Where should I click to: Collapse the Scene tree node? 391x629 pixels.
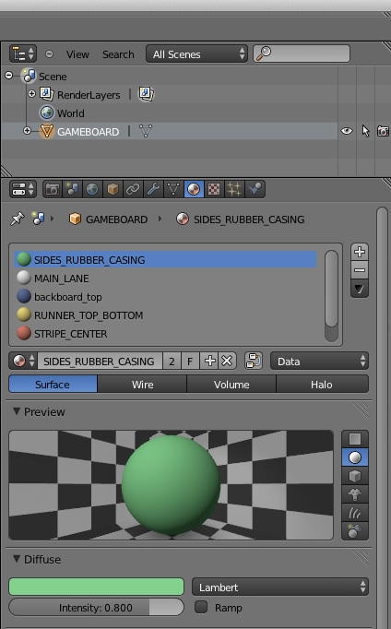pos(8,76)
